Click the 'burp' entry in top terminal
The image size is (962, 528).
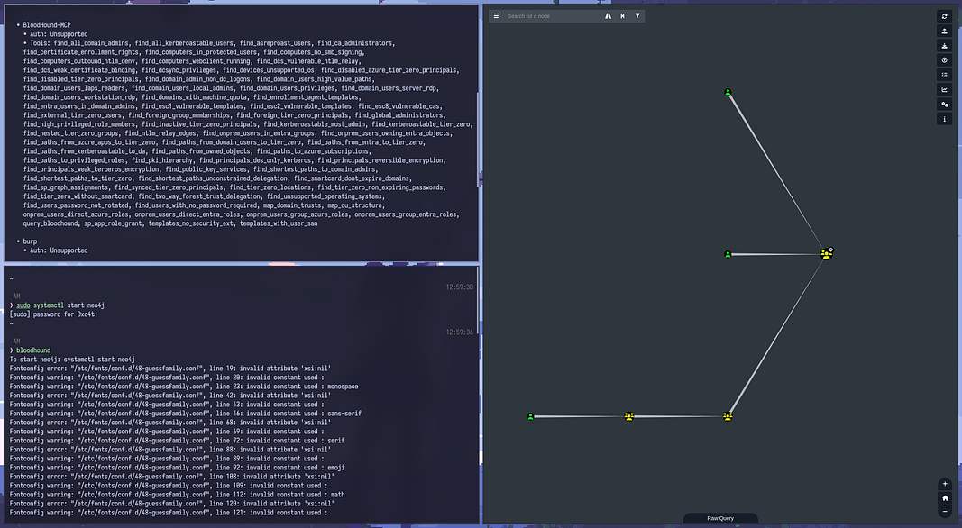(30, 241)
